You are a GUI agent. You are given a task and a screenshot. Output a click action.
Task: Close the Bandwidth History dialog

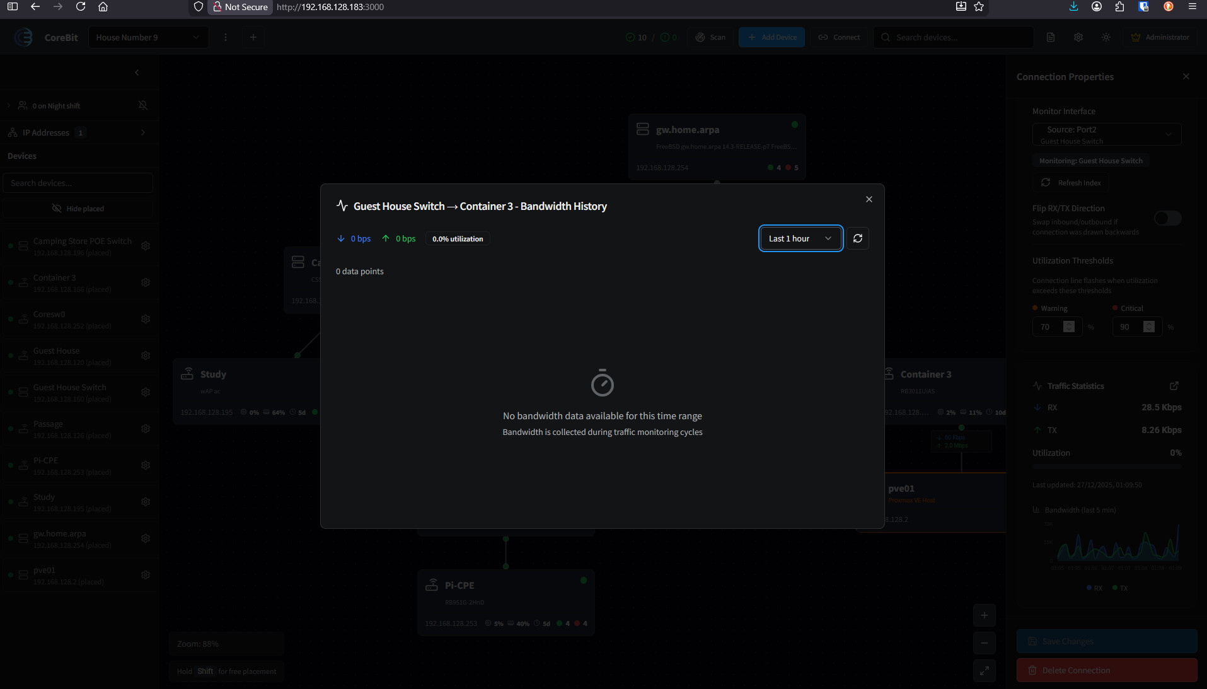click(869, 199)
